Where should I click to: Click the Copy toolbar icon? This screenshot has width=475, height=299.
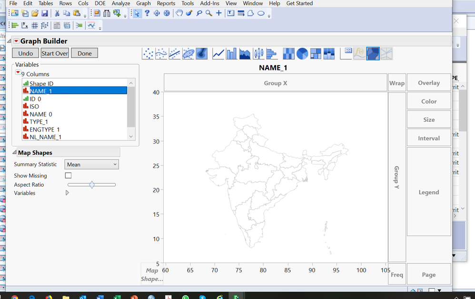[67, 13]
